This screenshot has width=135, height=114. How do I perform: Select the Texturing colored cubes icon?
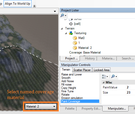point(71,33)
